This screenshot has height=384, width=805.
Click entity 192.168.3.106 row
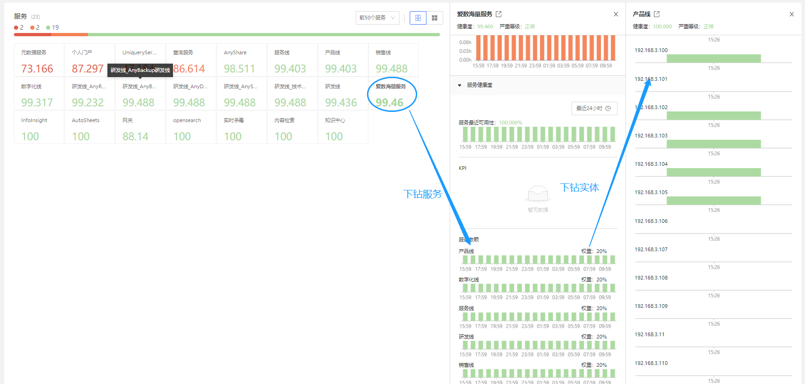point(651,221)
